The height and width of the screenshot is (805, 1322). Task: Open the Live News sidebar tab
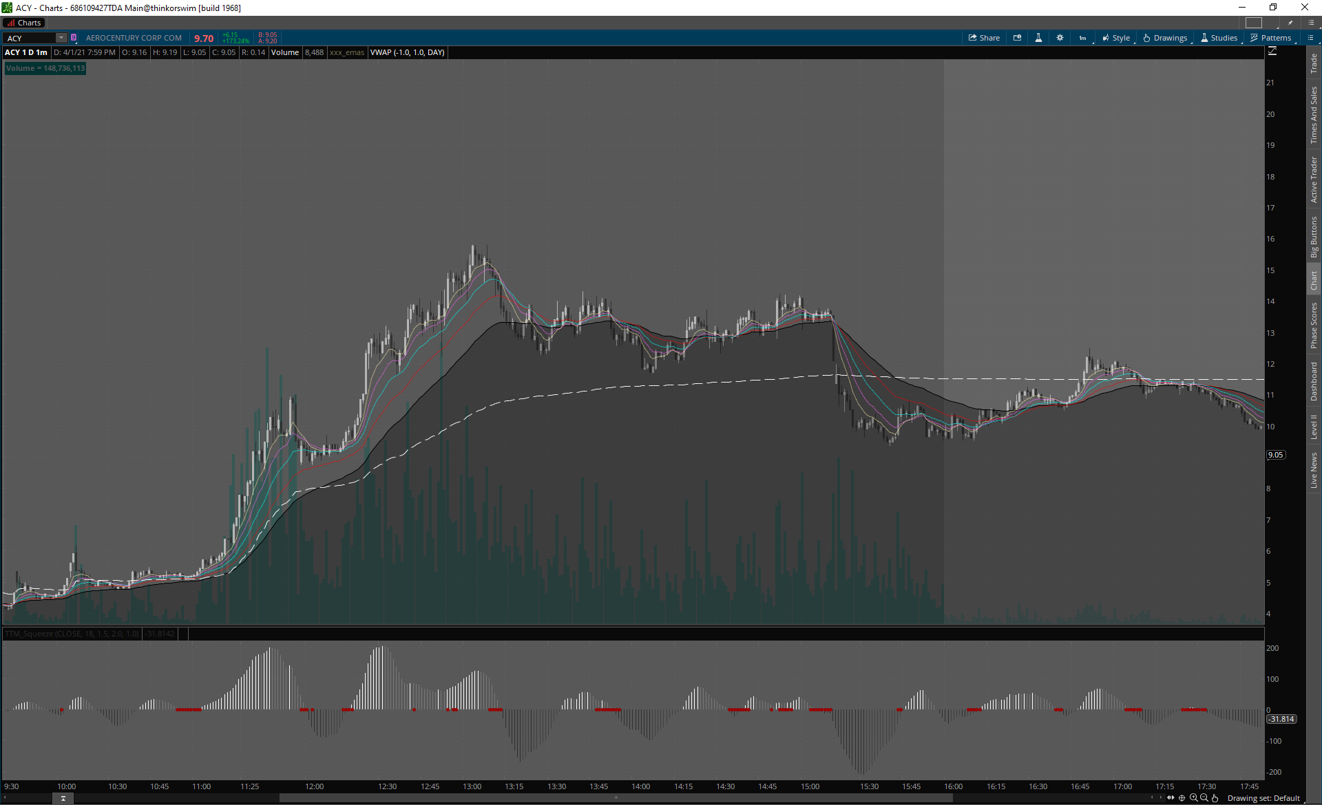1314,471
